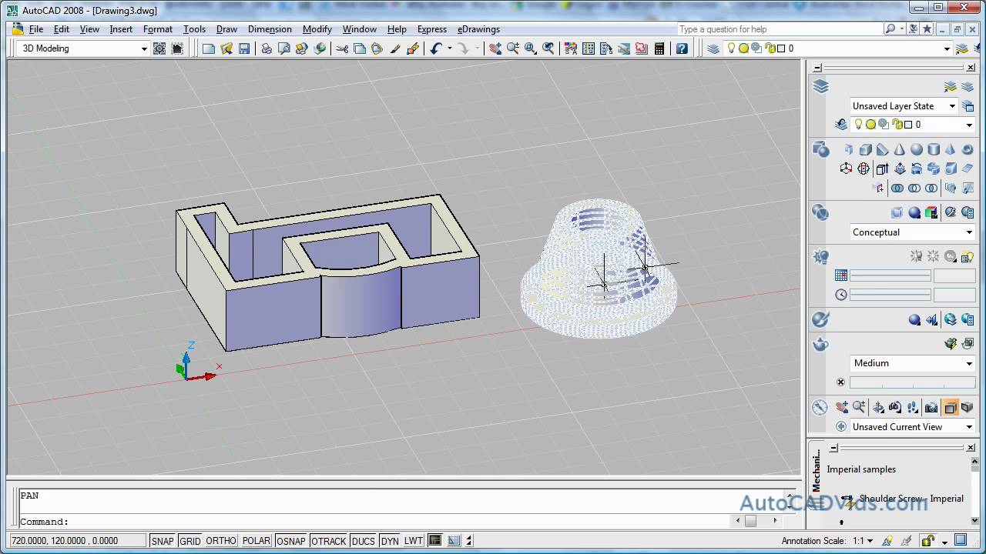Select the Torus solid tool
Image resolution: width=986 pixels, height=554 pixels.
coord(968,150)
